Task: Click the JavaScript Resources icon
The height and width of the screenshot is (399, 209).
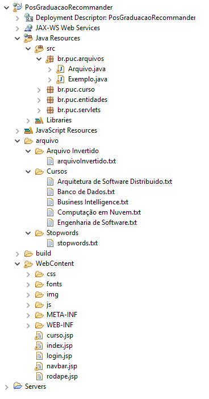Action: pyautogui.click(x=28, y=130)
